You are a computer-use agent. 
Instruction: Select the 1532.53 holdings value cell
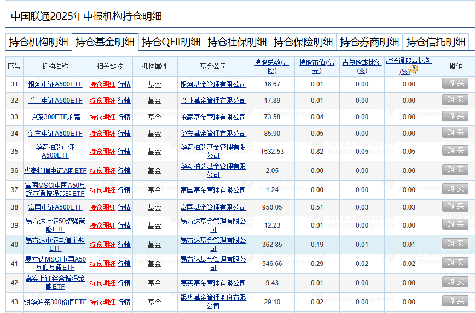[272, 152]
